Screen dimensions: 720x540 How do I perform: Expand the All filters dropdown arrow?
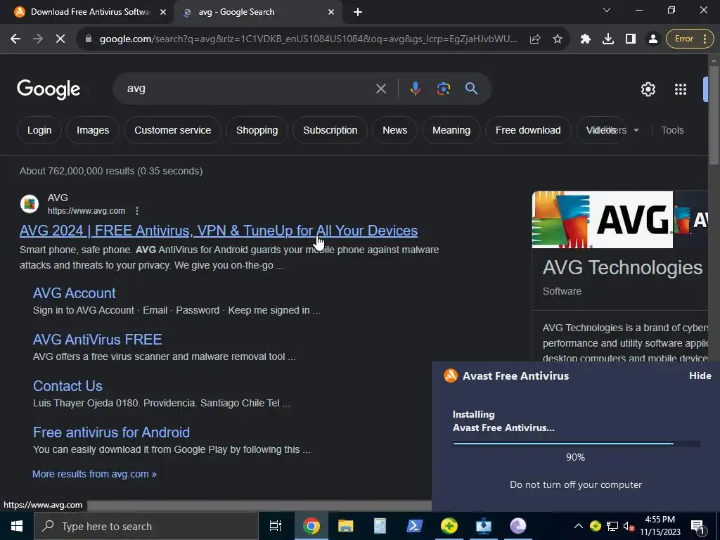(636, 130)
